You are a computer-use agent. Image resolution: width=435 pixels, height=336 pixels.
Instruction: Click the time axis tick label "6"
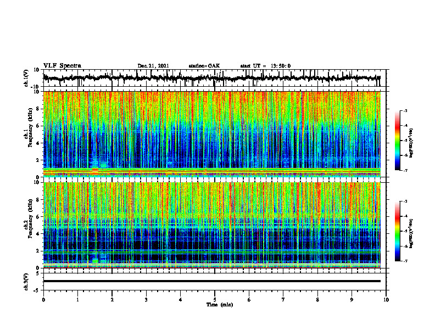pos(249,300)
